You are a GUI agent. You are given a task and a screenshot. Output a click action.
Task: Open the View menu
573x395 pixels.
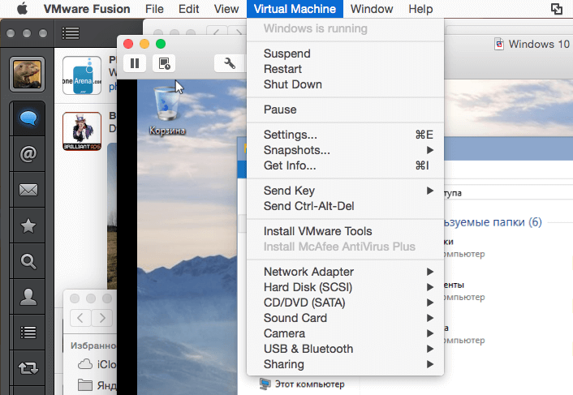point(226,9)
